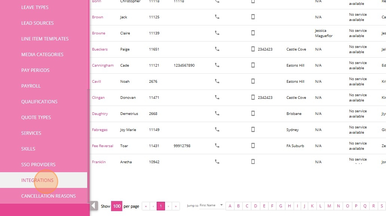This screenshot has width=386, height=216.
Task: Open the Fee Reversal contact link
Action: 102,146
